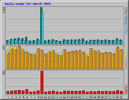Screen dimensions: 129x100
Task: Click the KBytes legend label
Action: click(126, 90)
